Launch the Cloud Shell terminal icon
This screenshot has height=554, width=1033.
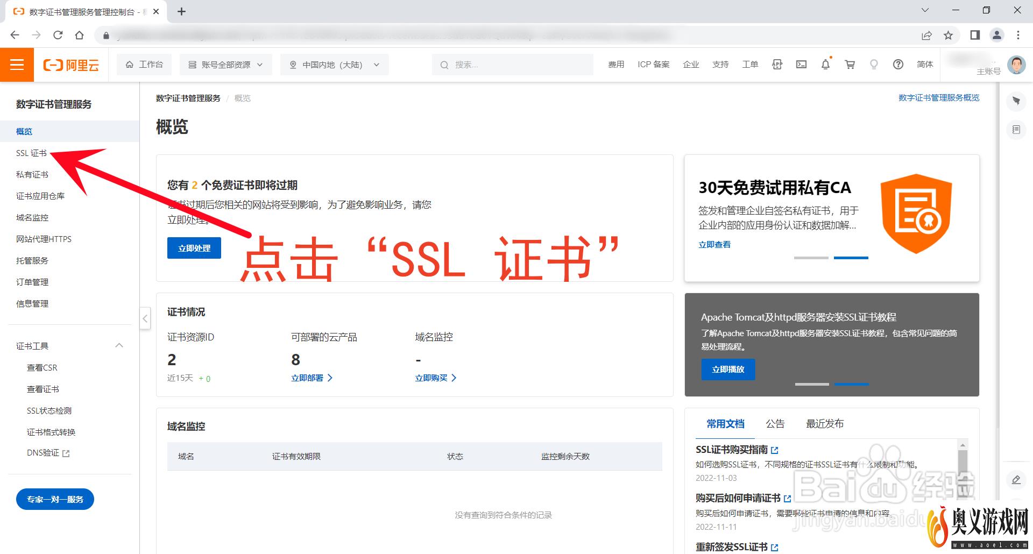pyautogui.click(x=801, y=65)
